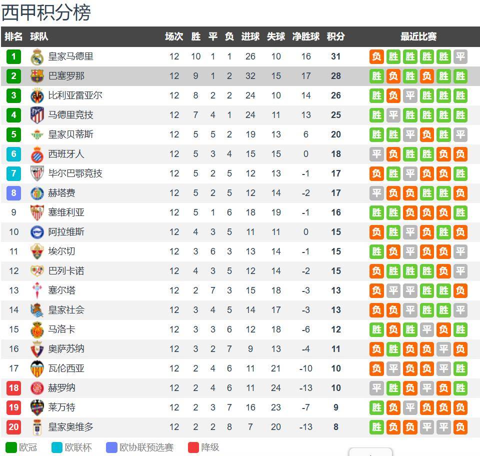Image resolution: width=480 pixels, height=456 pixels.
Task: Click the 净胜球 column header
Action: (x=305, y=36)
